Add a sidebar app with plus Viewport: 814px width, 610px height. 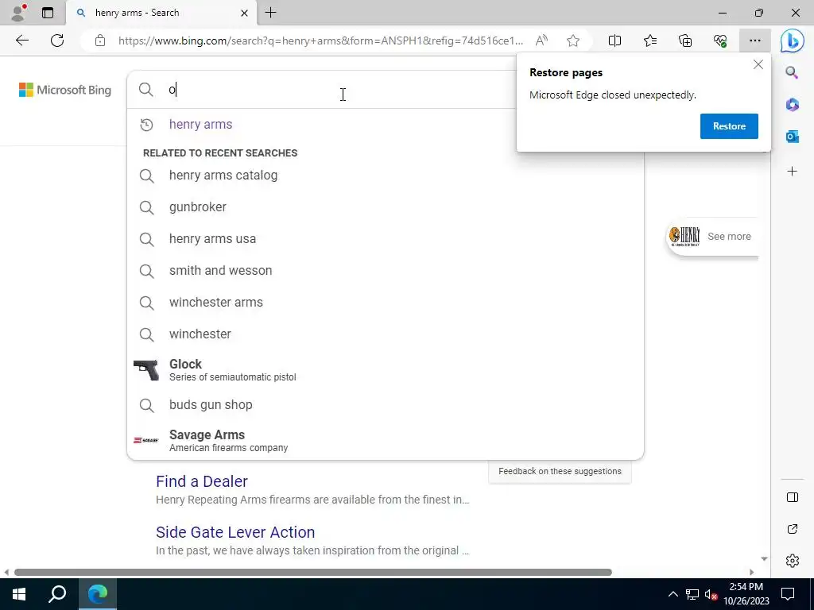(793, 172)
